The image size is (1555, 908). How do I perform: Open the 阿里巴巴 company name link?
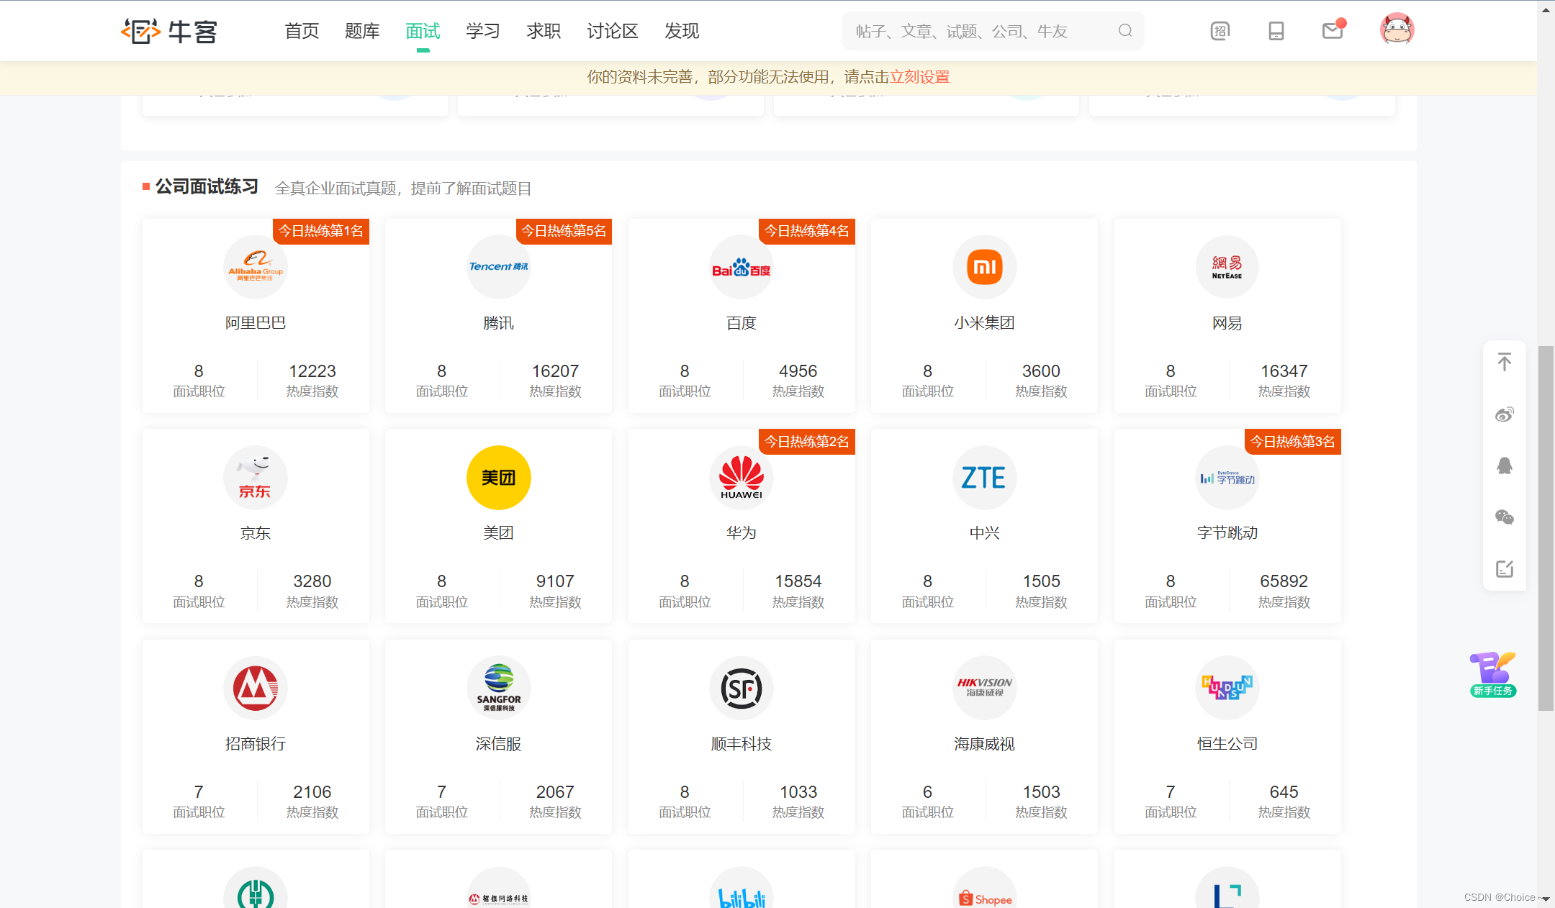256,323
